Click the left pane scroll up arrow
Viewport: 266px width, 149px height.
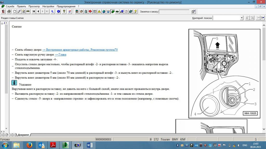coord(6,23)
